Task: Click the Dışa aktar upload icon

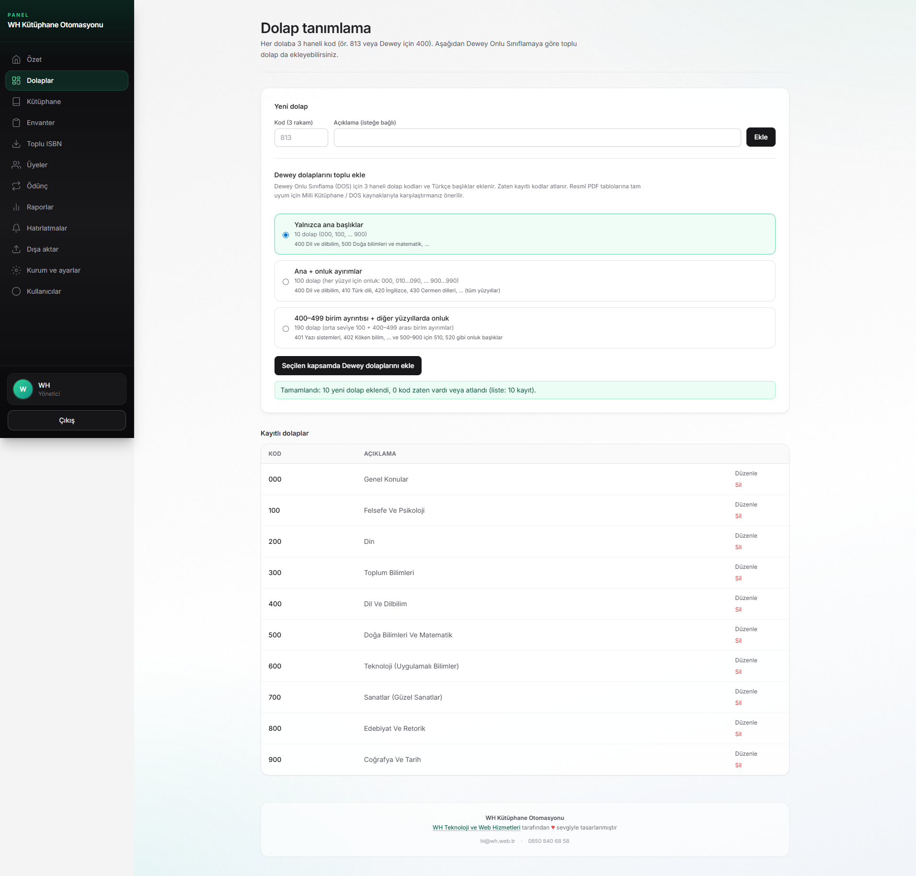Action: (16, 249)
